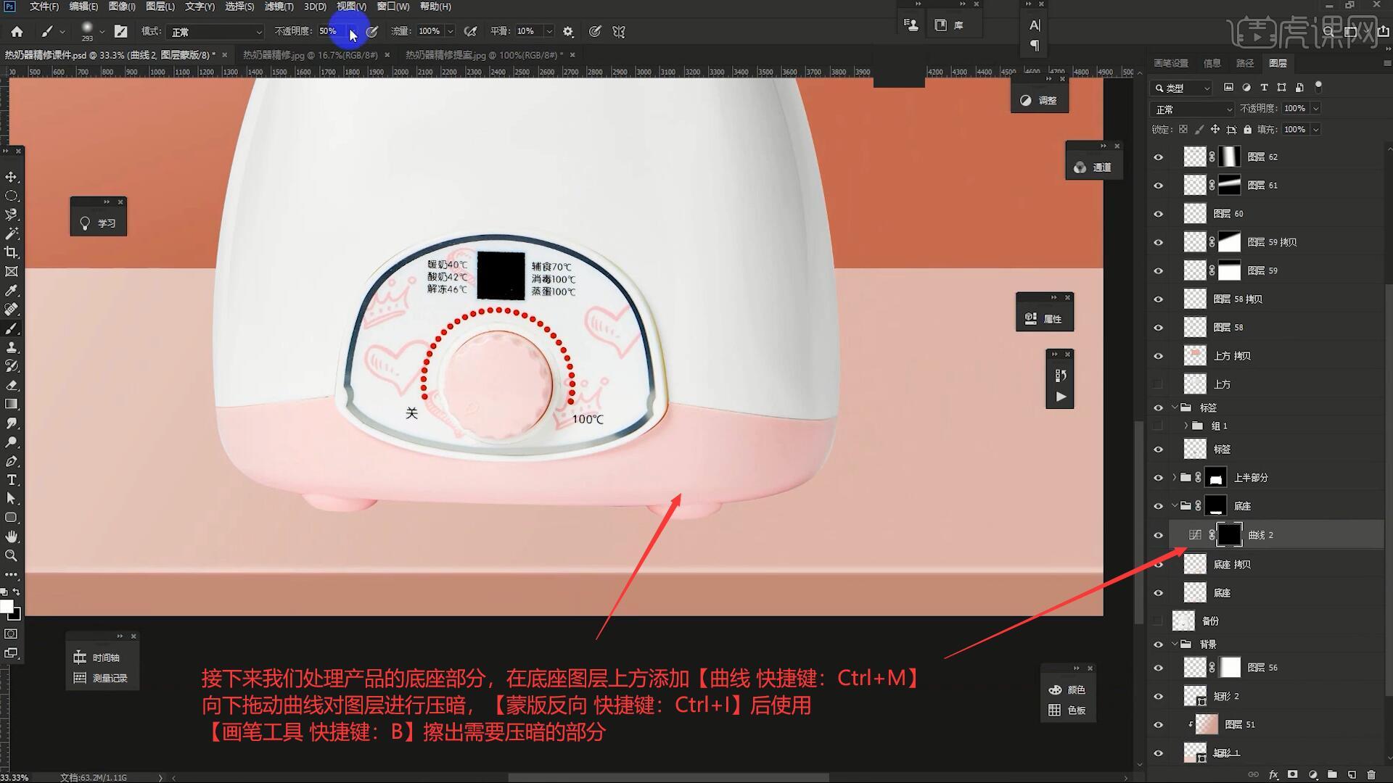Switch to the 热奶器精修.jpg document tab
This screenshot has width=1393, height=783.
click(x=310, y=55)
